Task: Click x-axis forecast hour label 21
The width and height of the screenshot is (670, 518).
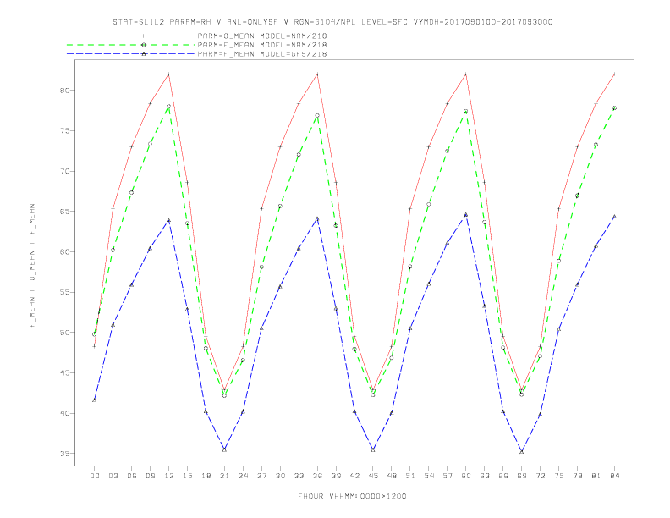Action: click(224, 476)
